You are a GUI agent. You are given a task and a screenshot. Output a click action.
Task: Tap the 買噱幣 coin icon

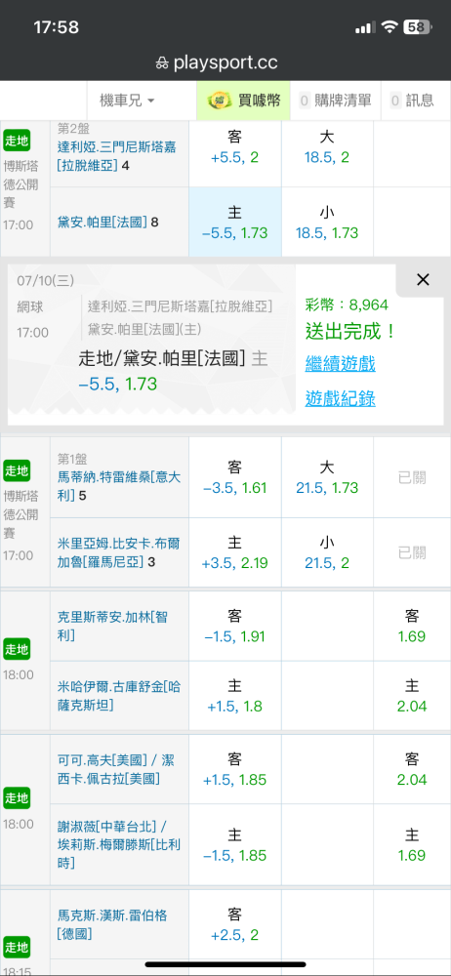coord(220,101)
